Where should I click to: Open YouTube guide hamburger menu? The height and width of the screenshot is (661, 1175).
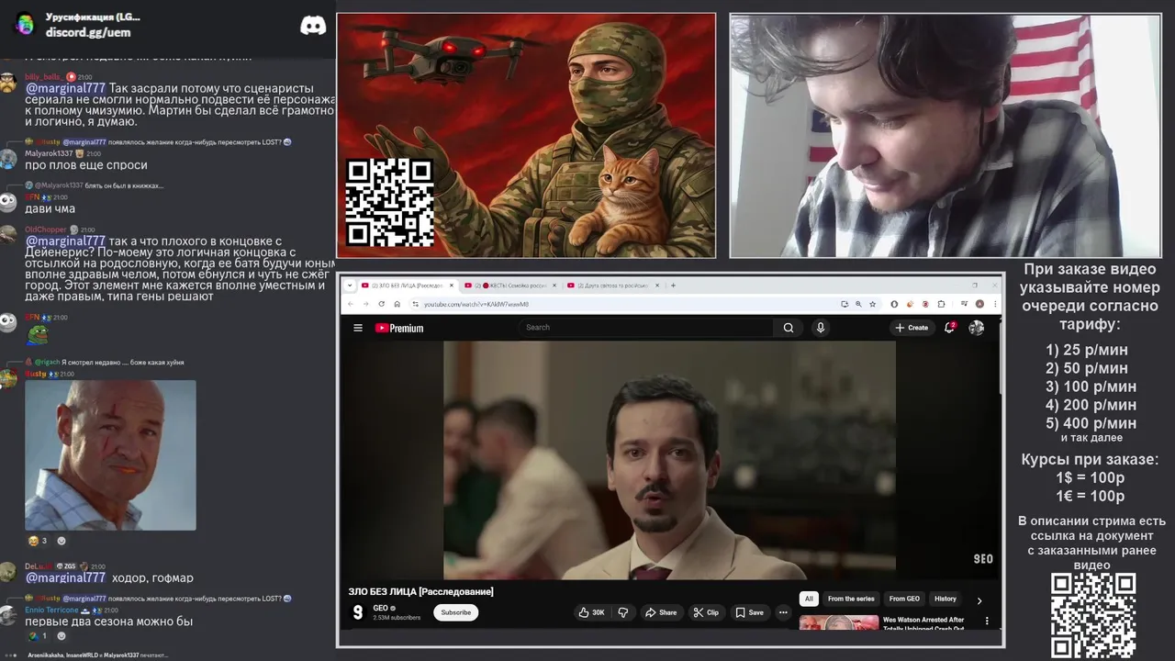(x=358, y=328)
